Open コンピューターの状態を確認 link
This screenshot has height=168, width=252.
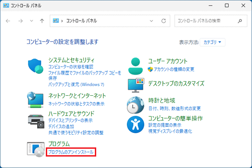tap(71, 67)
